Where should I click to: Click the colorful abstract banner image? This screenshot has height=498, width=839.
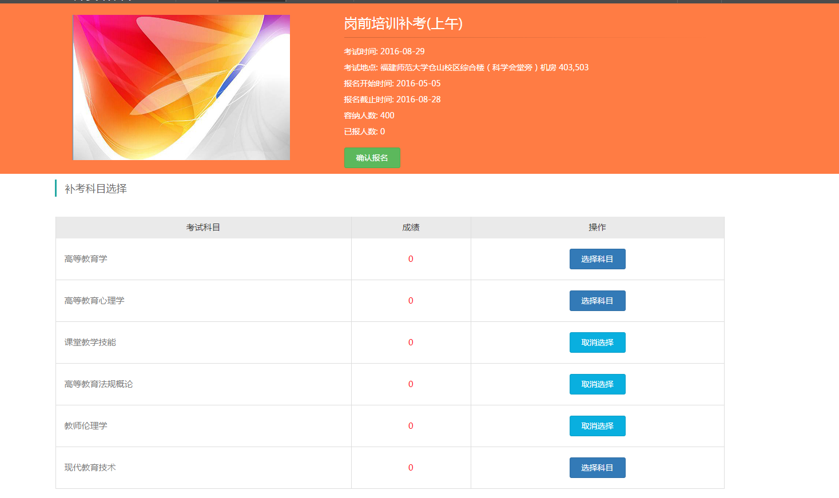pos(181,87)
